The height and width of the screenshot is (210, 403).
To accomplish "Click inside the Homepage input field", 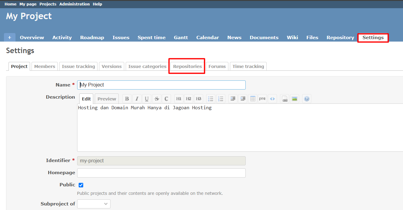I will 161,173.
